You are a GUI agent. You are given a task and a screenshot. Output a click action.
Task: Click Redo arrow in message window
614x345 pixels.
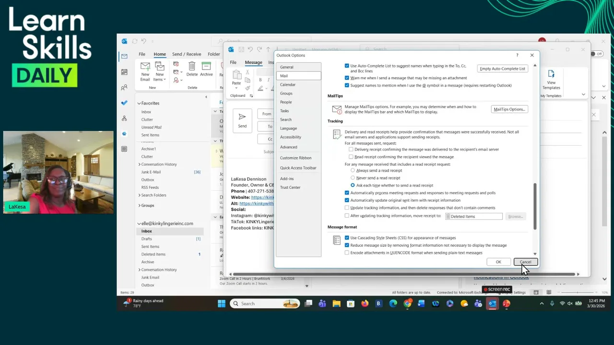coord(259,49)
